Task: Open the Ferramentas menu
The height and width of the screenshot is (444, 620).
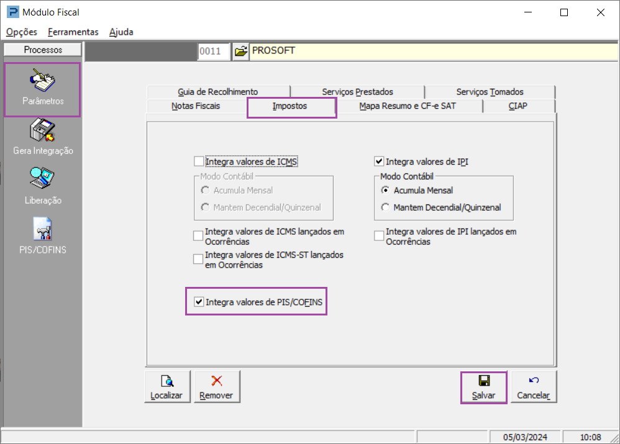Action: [x=73, y=32]
